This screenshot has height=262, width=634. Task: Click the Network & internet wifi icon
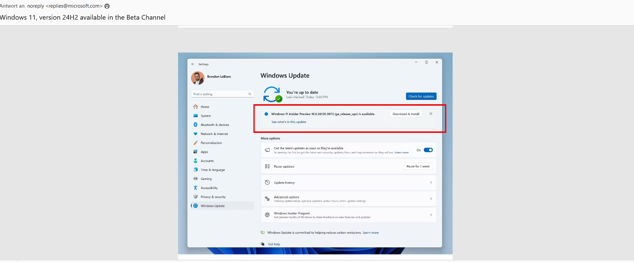point(195,134)
